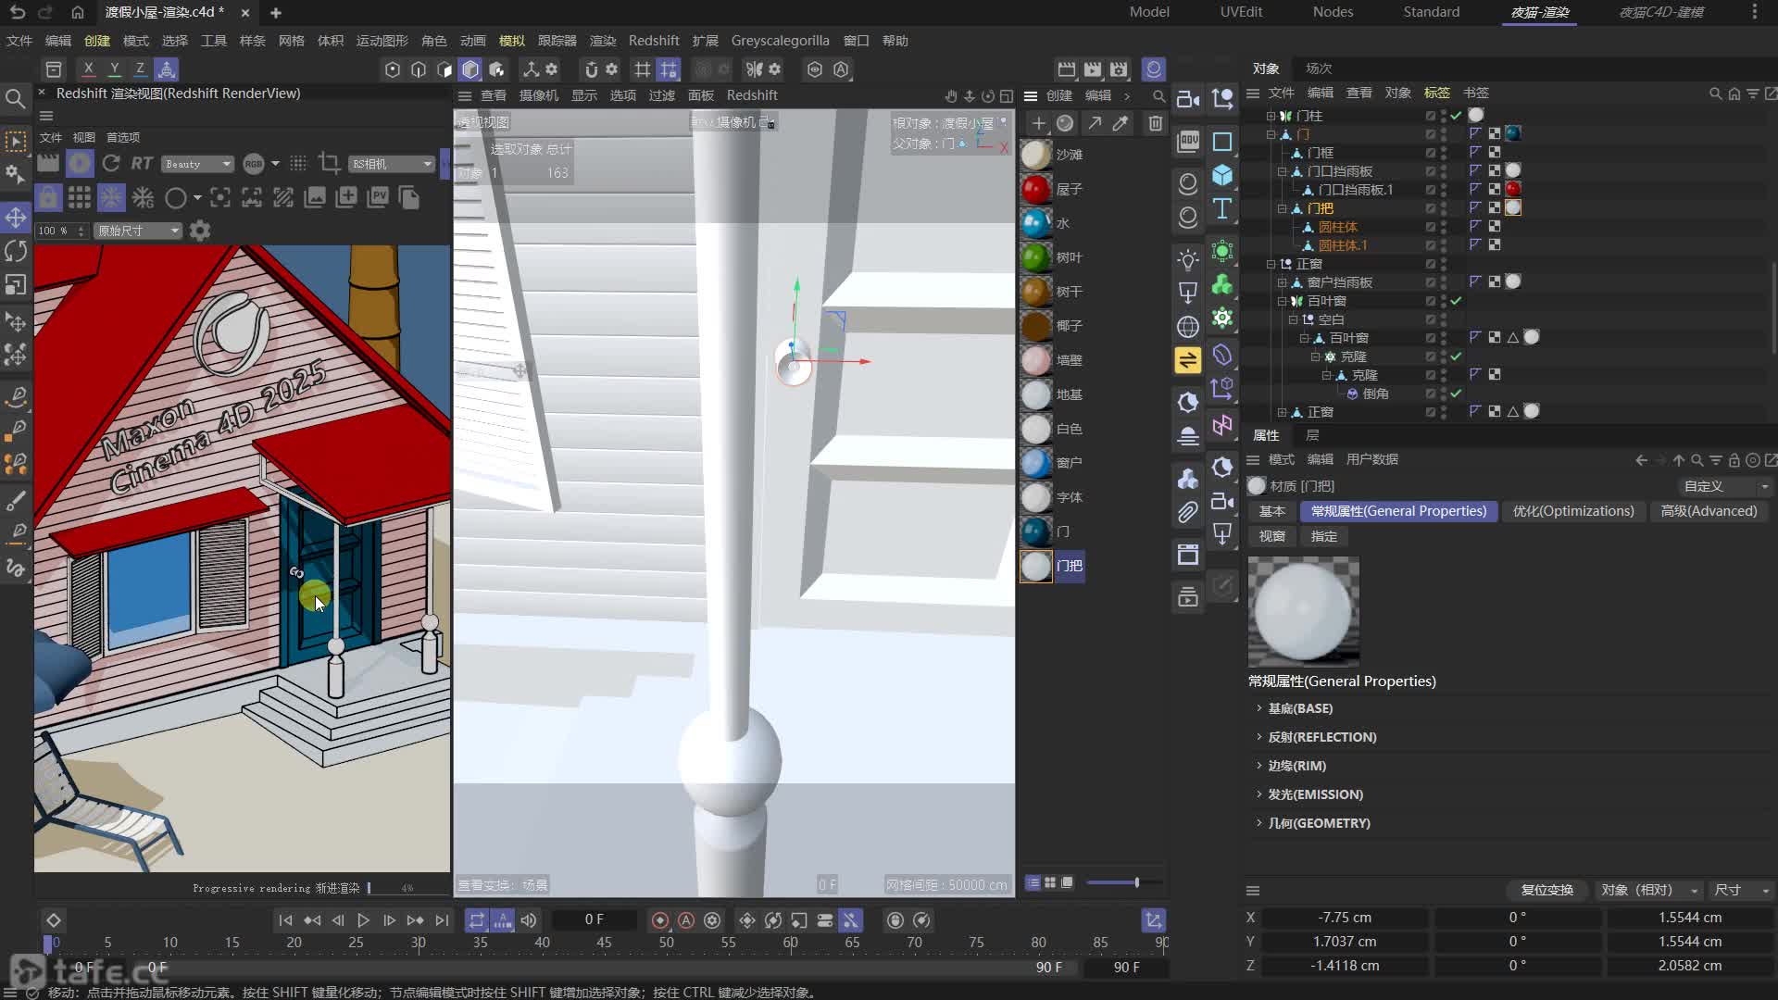Open the Greyscalegorilla menu
This screenshot has width=1778, height=1000.
point(780,41)
